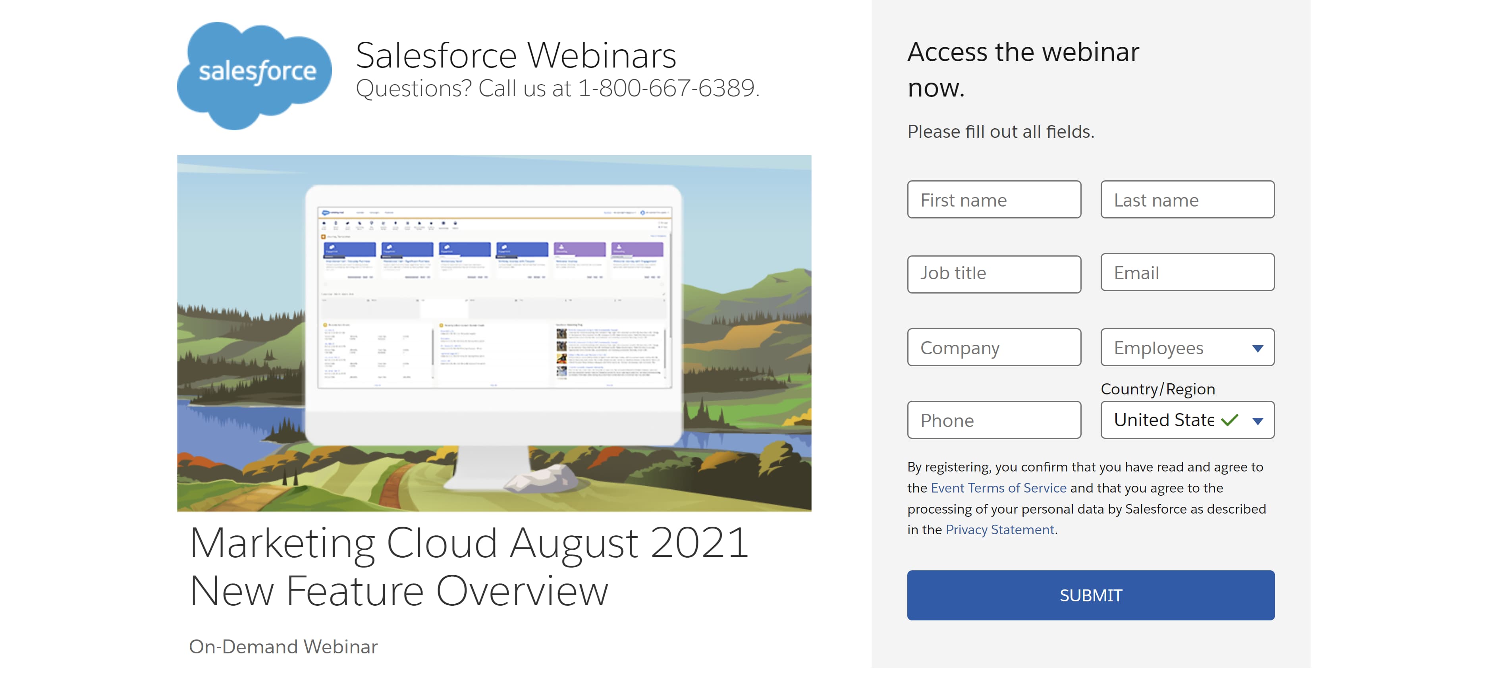1491x678 pixels.
Task: Click the United States selected value
Action: [x=1163, y=420]
